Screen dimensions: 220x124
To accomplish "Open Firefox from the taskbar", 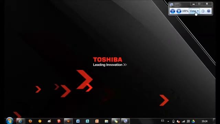I will click(x=30, y=121).
